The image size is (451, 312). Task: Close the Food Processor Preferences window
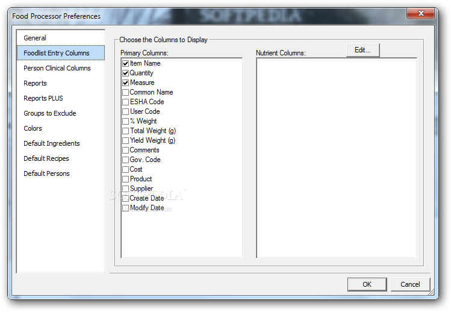point(420,13)
